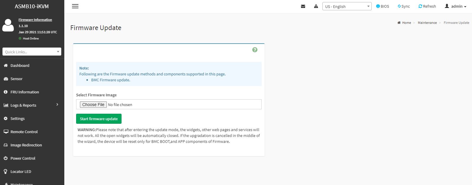
Task: Open the US - English language dropdown
Action: [347, 6]
